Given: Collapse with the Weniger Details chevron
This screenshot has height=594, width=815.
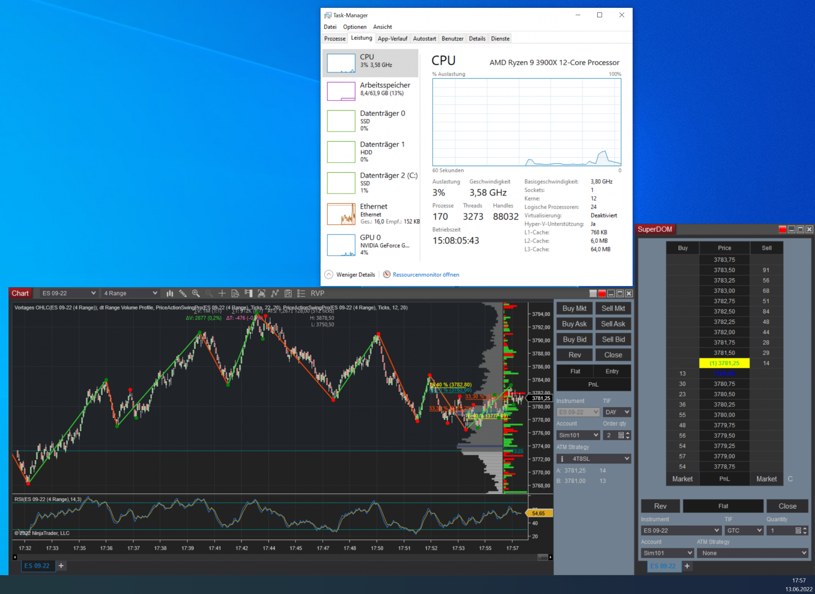Looking at the screenshot, I should pos(329,275).
